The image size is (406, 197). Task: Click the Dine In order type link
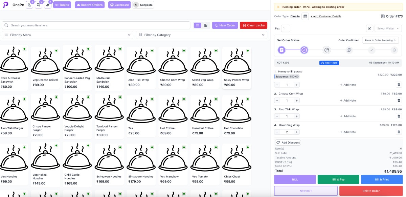coord(295,16)
